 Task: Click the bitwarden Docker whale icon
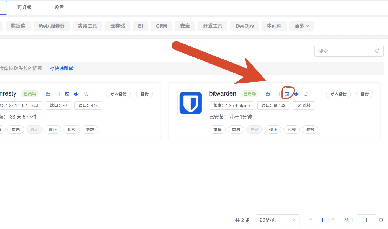pos(296,94)
